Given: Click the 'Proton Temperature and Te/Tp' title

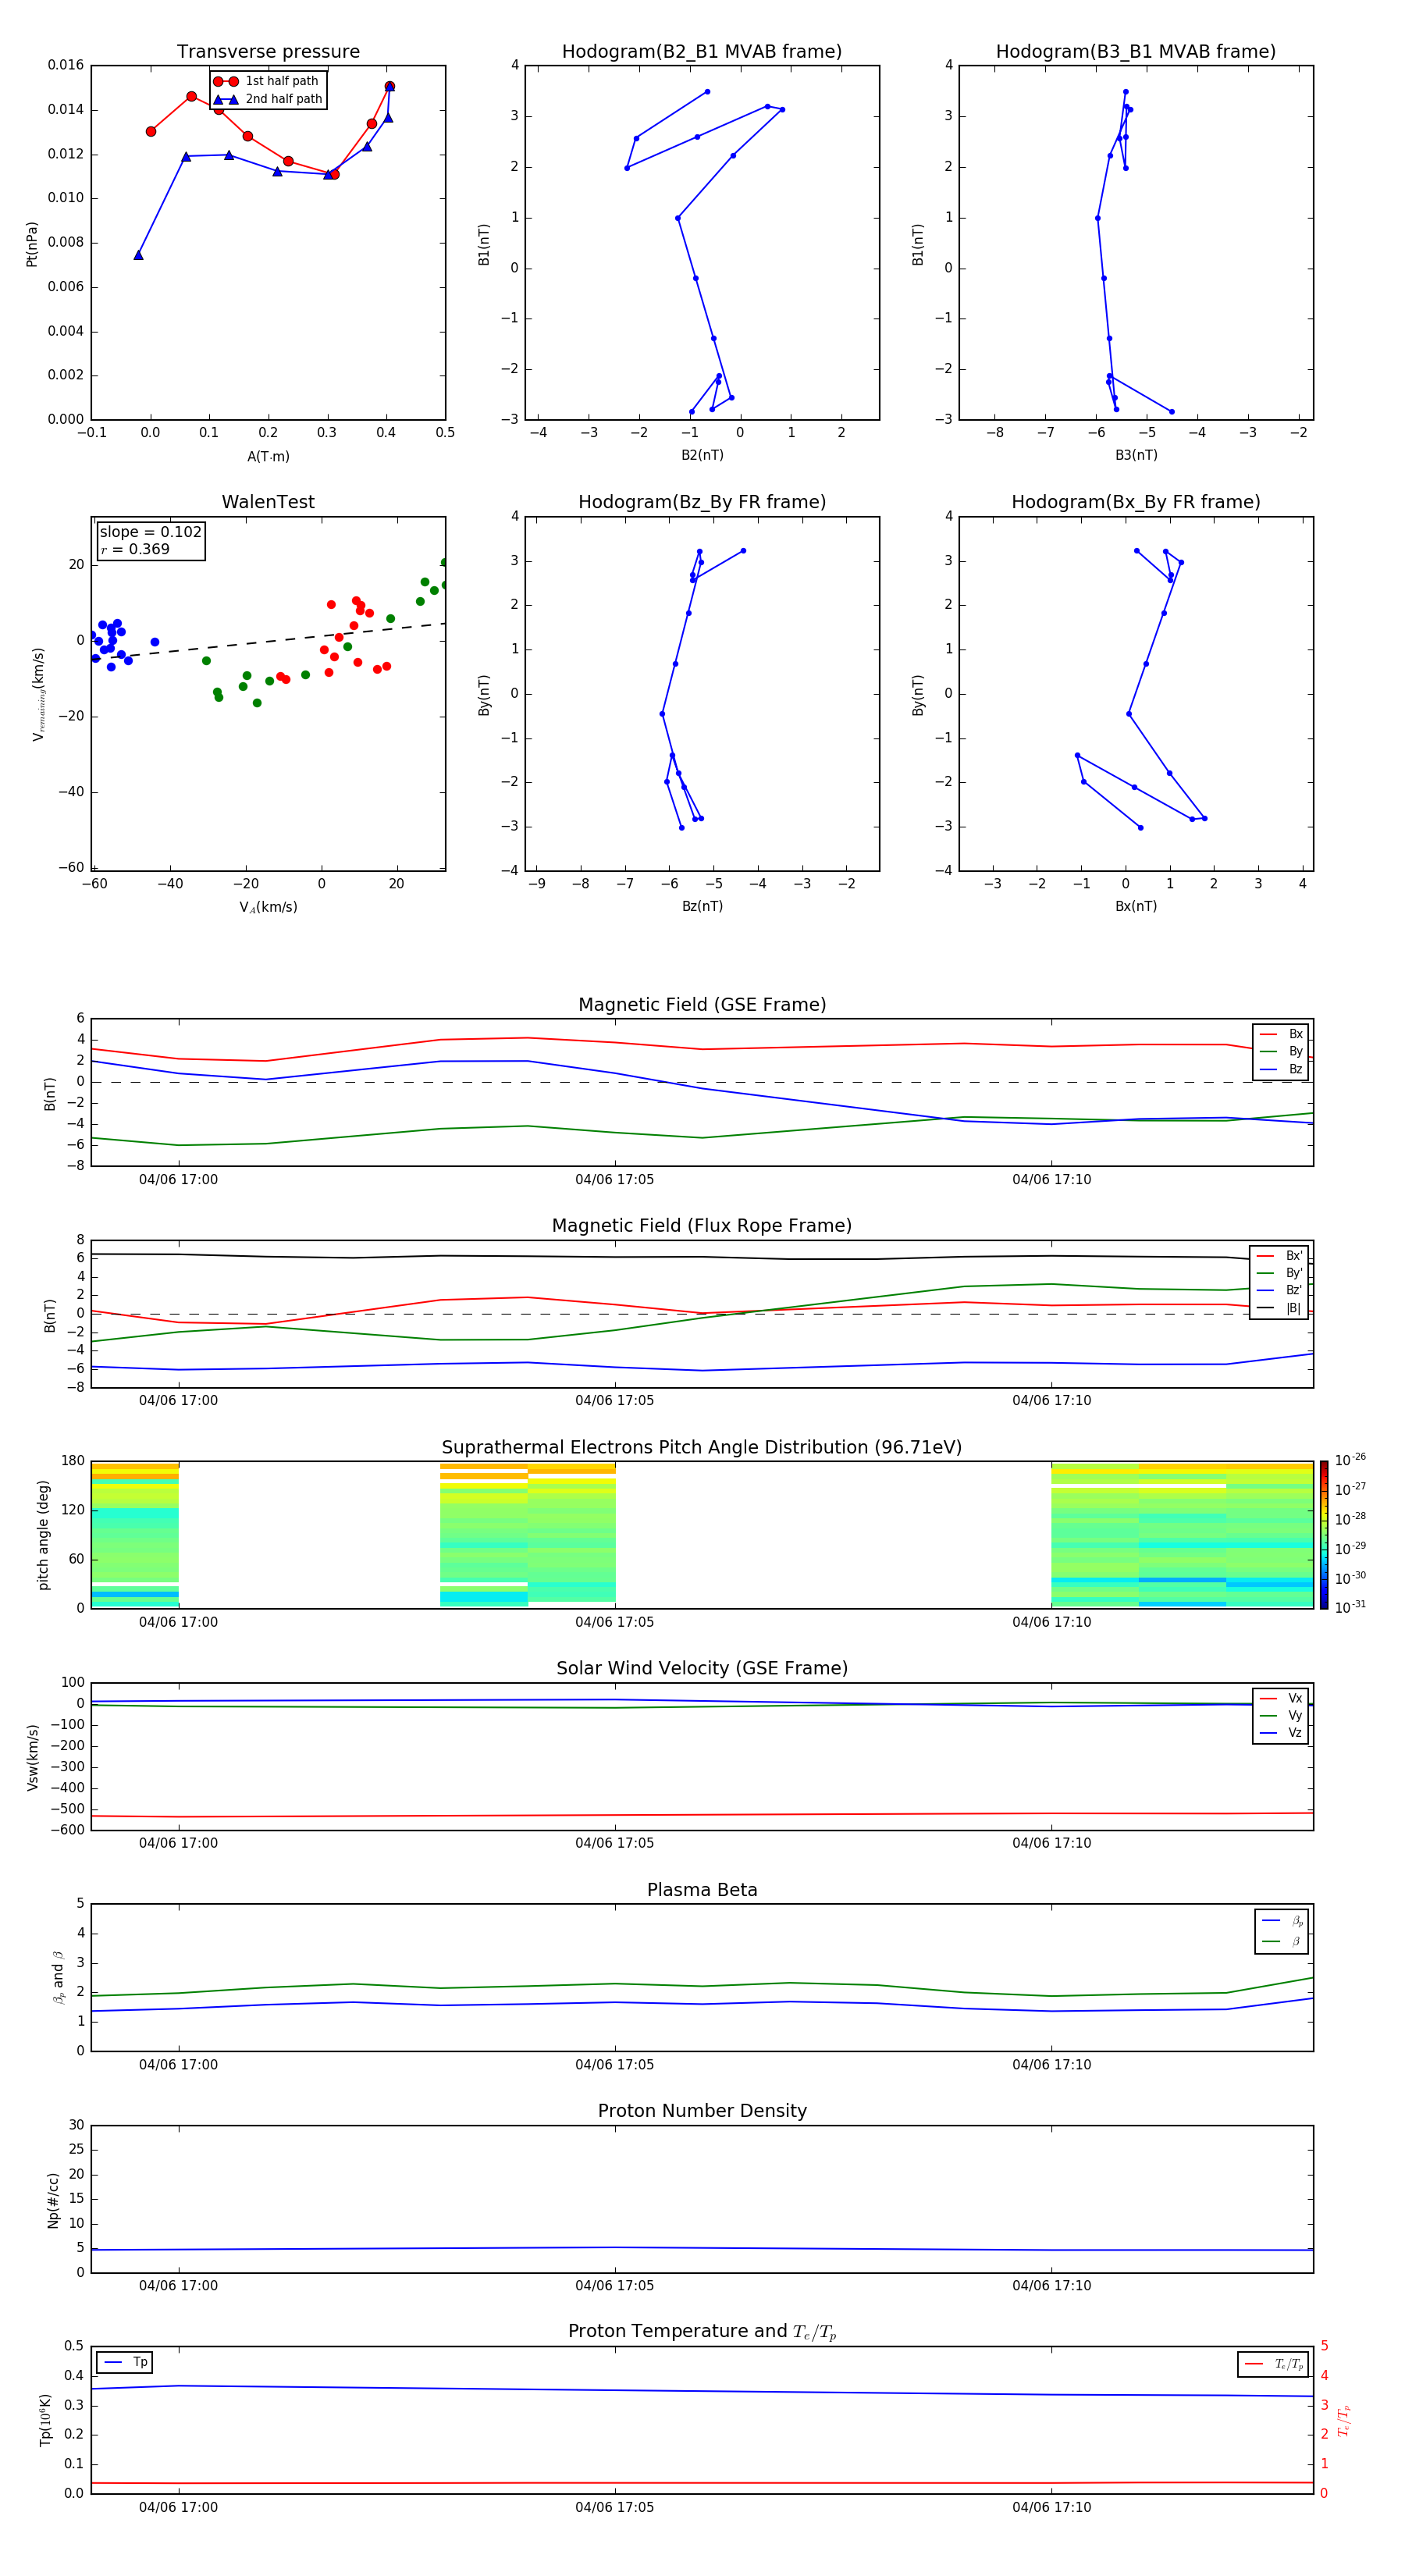Looking at the screenshot, I should click(x=702, y=2331).
